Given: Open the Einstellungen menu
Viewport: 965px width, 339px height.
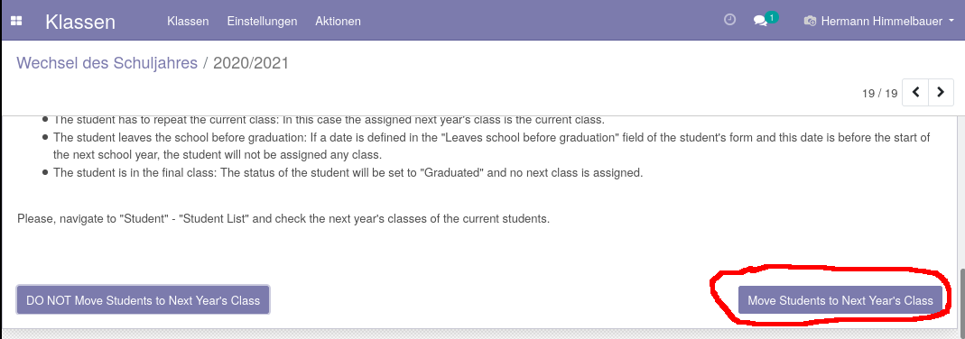Looking at the screenshot, I should (x=262, y=21).
